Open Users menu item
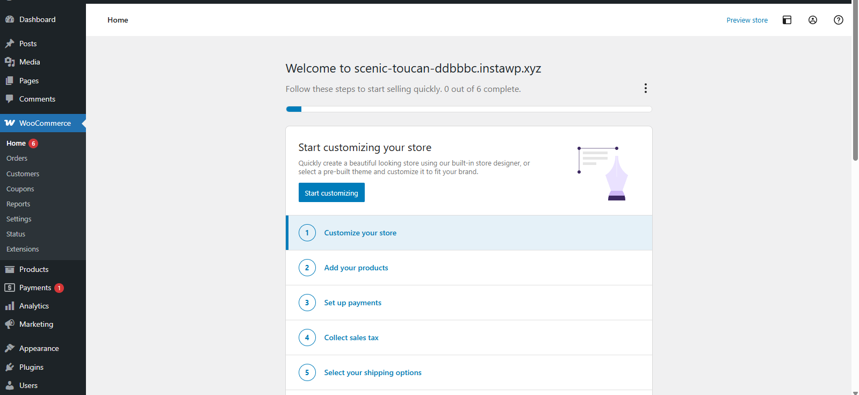Image resolution: width=859 pixels, height=395 pixels. [43, 385]
